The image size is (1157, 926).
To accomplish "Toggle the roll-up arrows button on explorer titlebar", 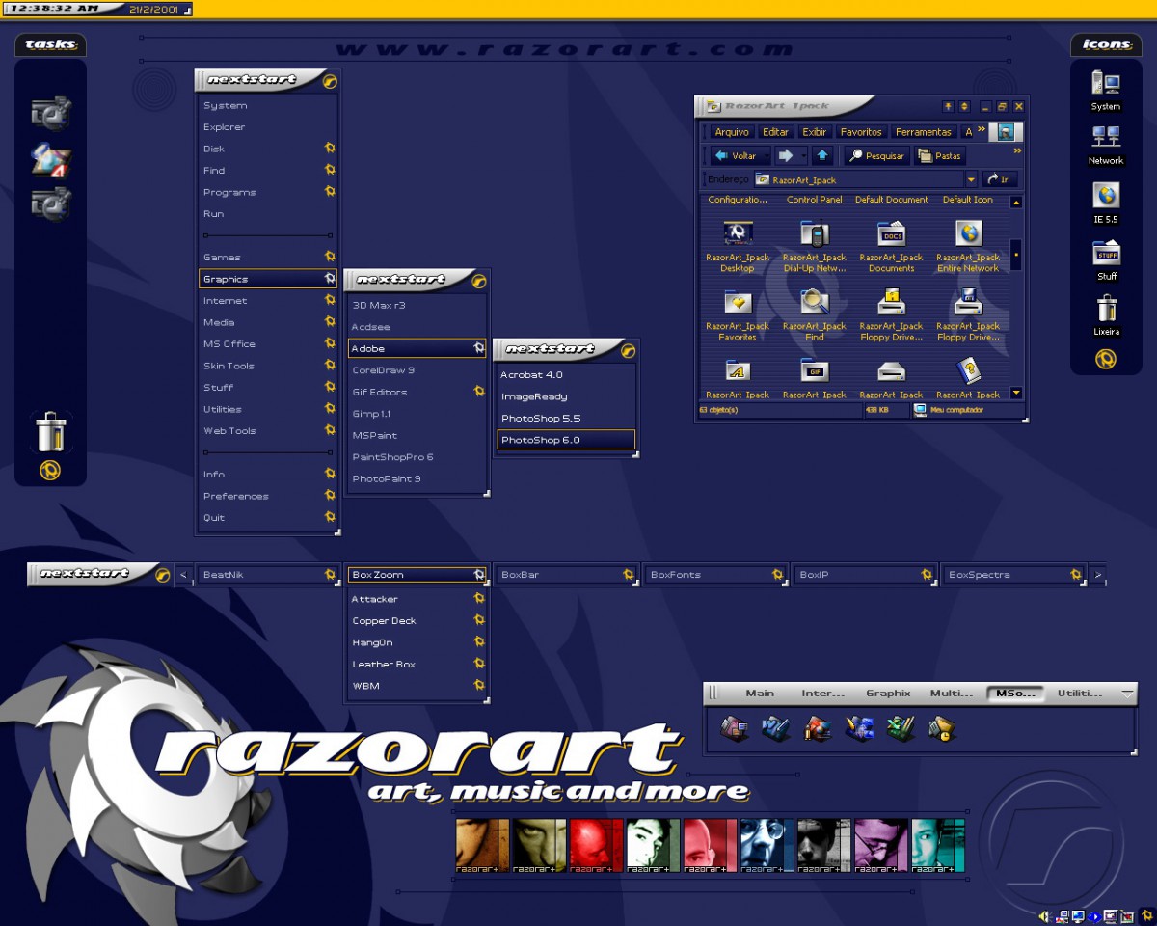I will (x=964, y=106).
